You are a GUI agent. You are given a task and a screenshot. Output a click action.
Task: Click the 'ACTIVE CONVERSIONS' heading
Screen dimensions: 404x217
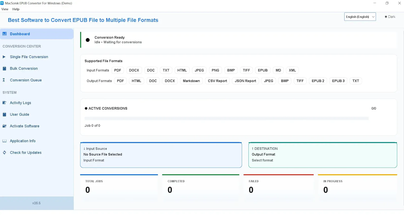point(108,108)
